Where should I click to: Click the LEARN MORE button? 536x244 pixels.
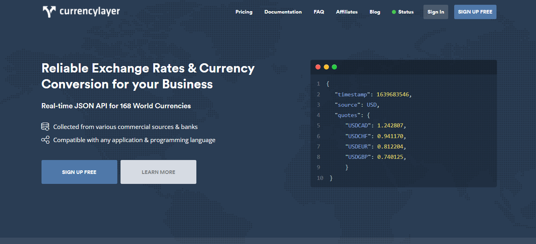(158, 172)
